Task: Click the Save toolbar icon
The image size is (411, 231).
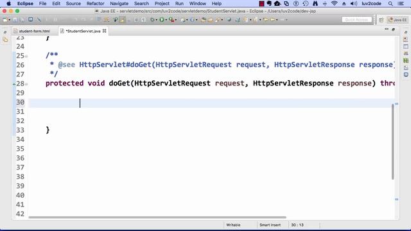Action: (x=15, y=20)
